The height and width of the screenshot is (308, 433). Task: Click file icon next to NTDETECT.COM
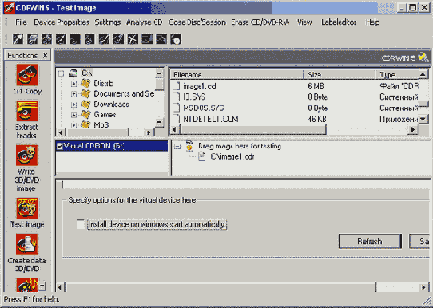(x=177, y=119)
